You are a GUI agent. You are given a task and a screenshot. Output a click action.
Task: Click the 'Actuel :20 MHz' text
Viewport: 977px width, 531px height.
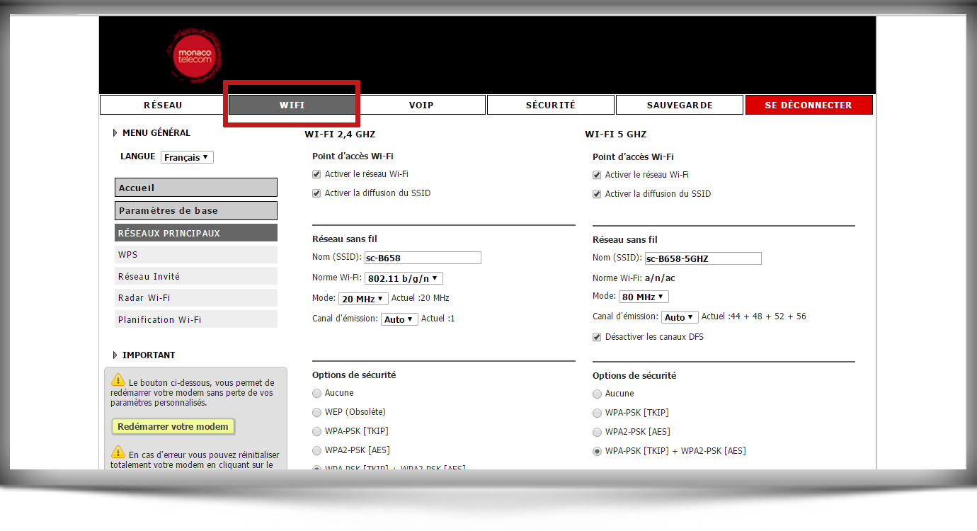coord(420,298)
